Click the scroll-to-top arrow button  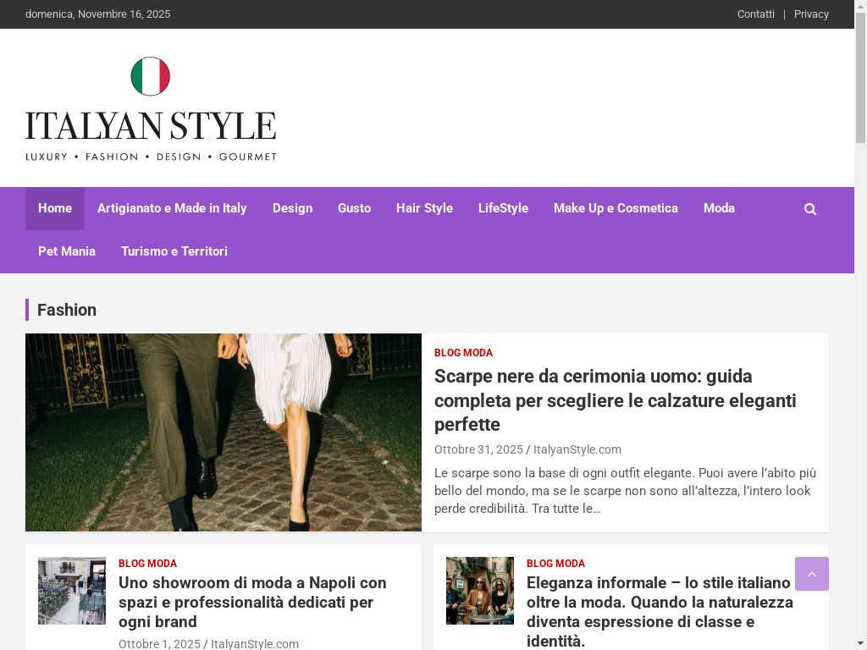point(811,574)
